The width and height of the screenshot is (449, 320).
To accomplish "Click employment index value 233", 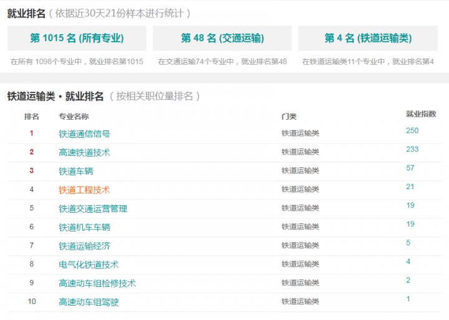I will (x=412, y=149).
